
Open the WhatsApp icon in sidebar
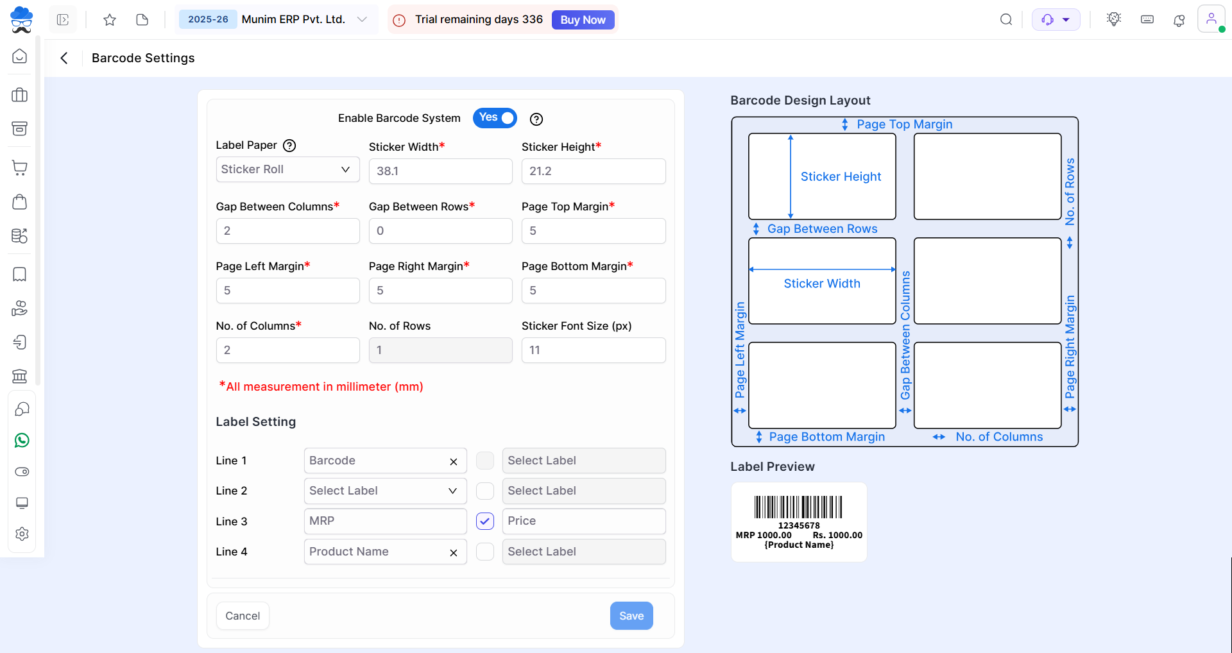(22, 441)
